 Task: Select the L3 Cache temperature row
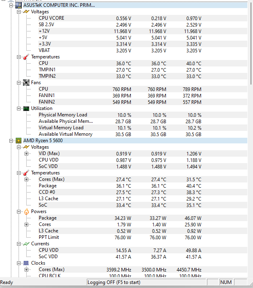tap(142, 199)
